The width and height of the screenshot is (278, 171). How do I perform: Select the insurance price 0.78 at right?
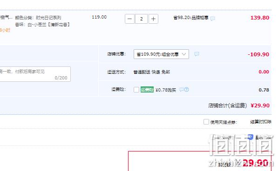point(264,90)
